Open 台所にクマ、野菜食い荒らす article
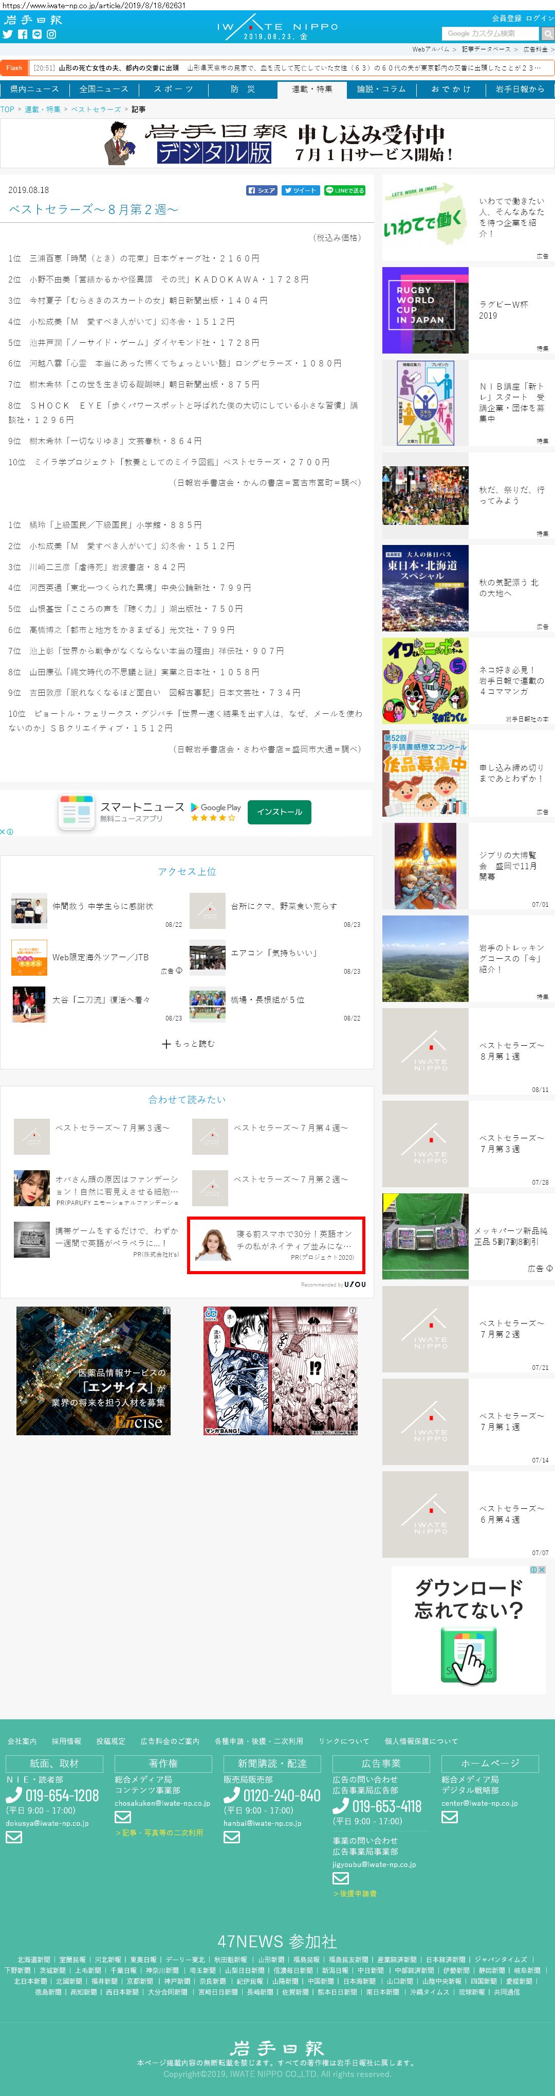Image resolution: width=555 pixels, height=2096 pixels. [x=284, y=906]
